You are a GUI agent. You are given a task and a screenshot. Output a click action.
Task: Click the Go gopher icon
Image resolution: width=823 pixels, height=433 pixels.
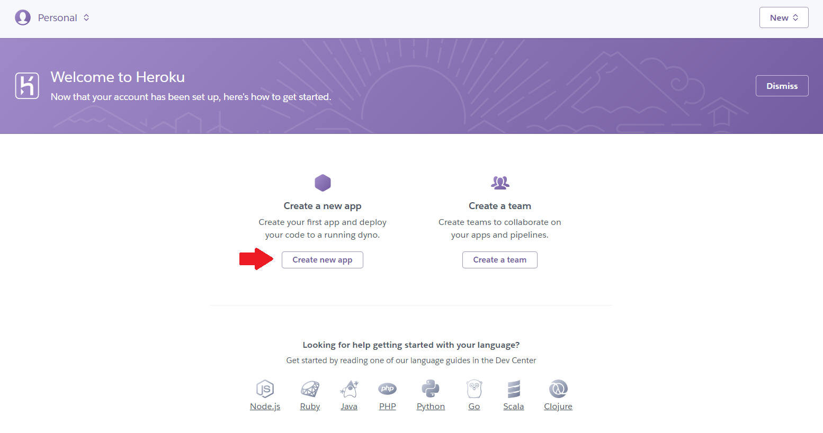(474, 389)
